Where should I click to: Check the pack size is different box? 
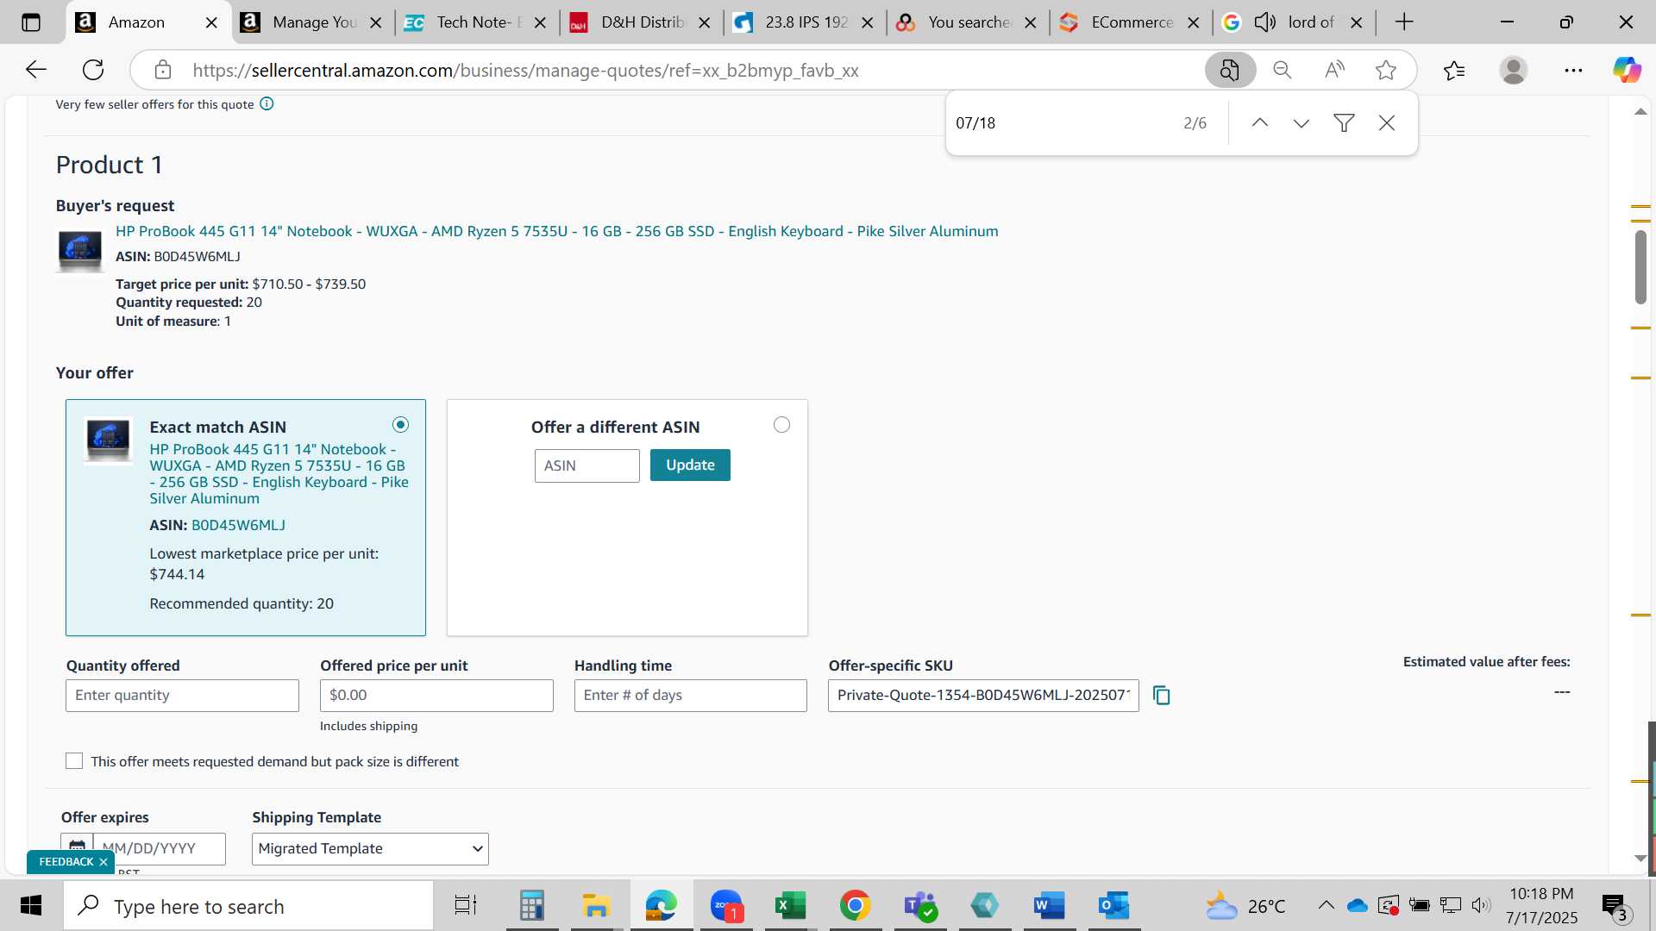click(74, 761)
